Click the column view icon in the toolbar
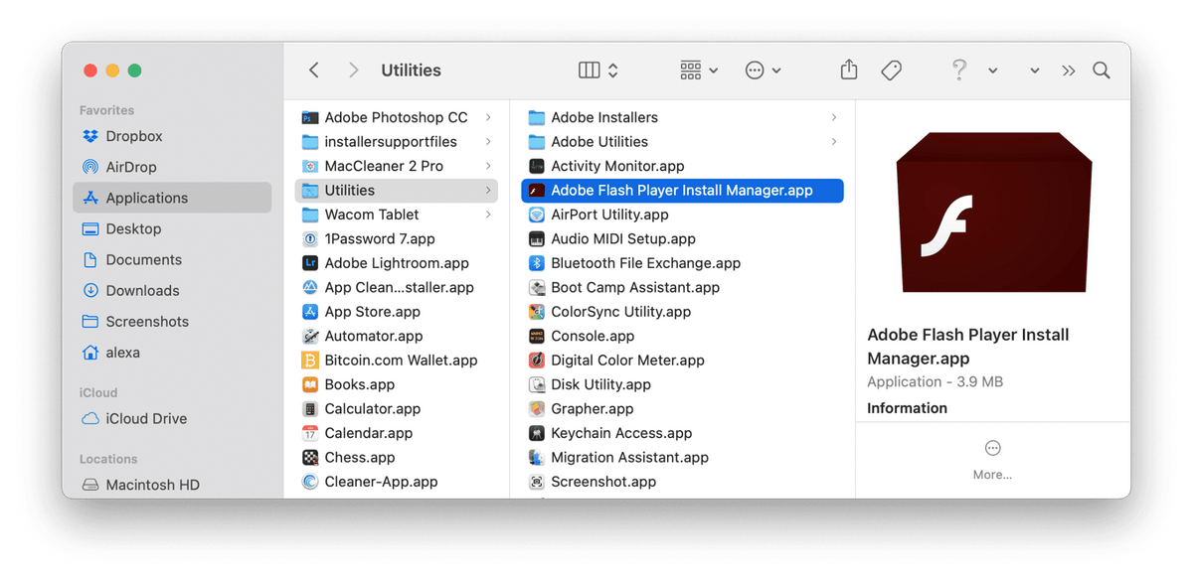The image size is (1193, 581). coord(588,70)
